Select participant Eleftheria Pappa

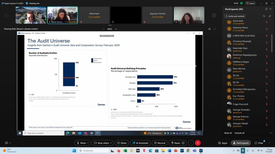(x=247, y=63)
